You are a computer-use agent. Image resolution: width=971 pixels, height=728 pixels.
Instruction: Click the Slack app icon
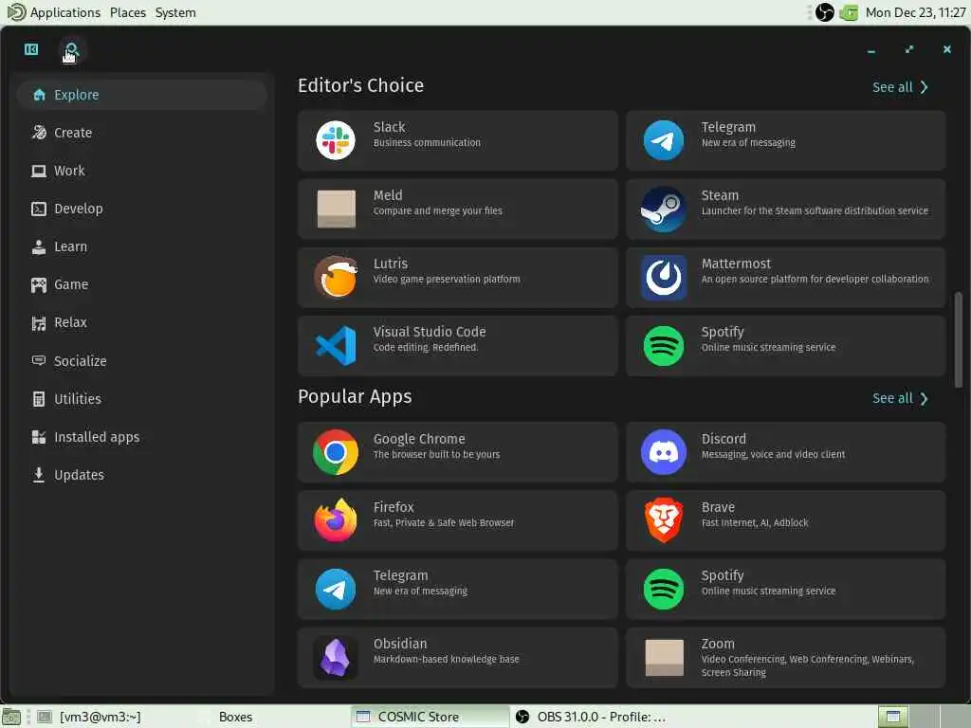coord(336,140)
